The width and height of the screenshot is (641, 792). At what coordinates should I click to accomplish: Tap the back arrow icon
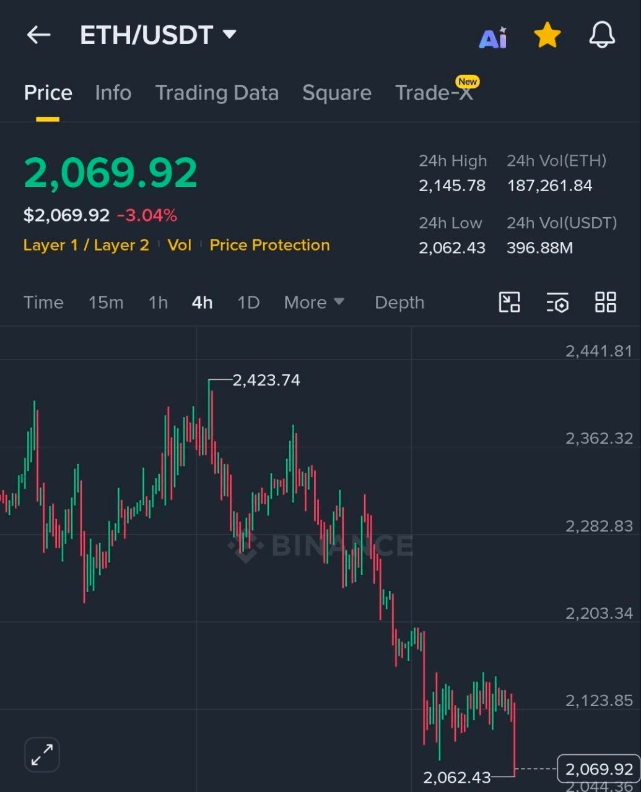coord(38,35)
